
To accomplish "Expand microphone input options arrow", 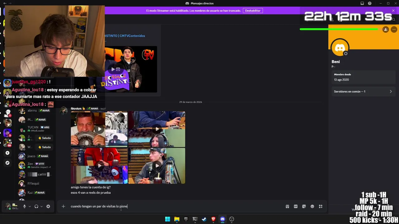I will coord(30,206).
